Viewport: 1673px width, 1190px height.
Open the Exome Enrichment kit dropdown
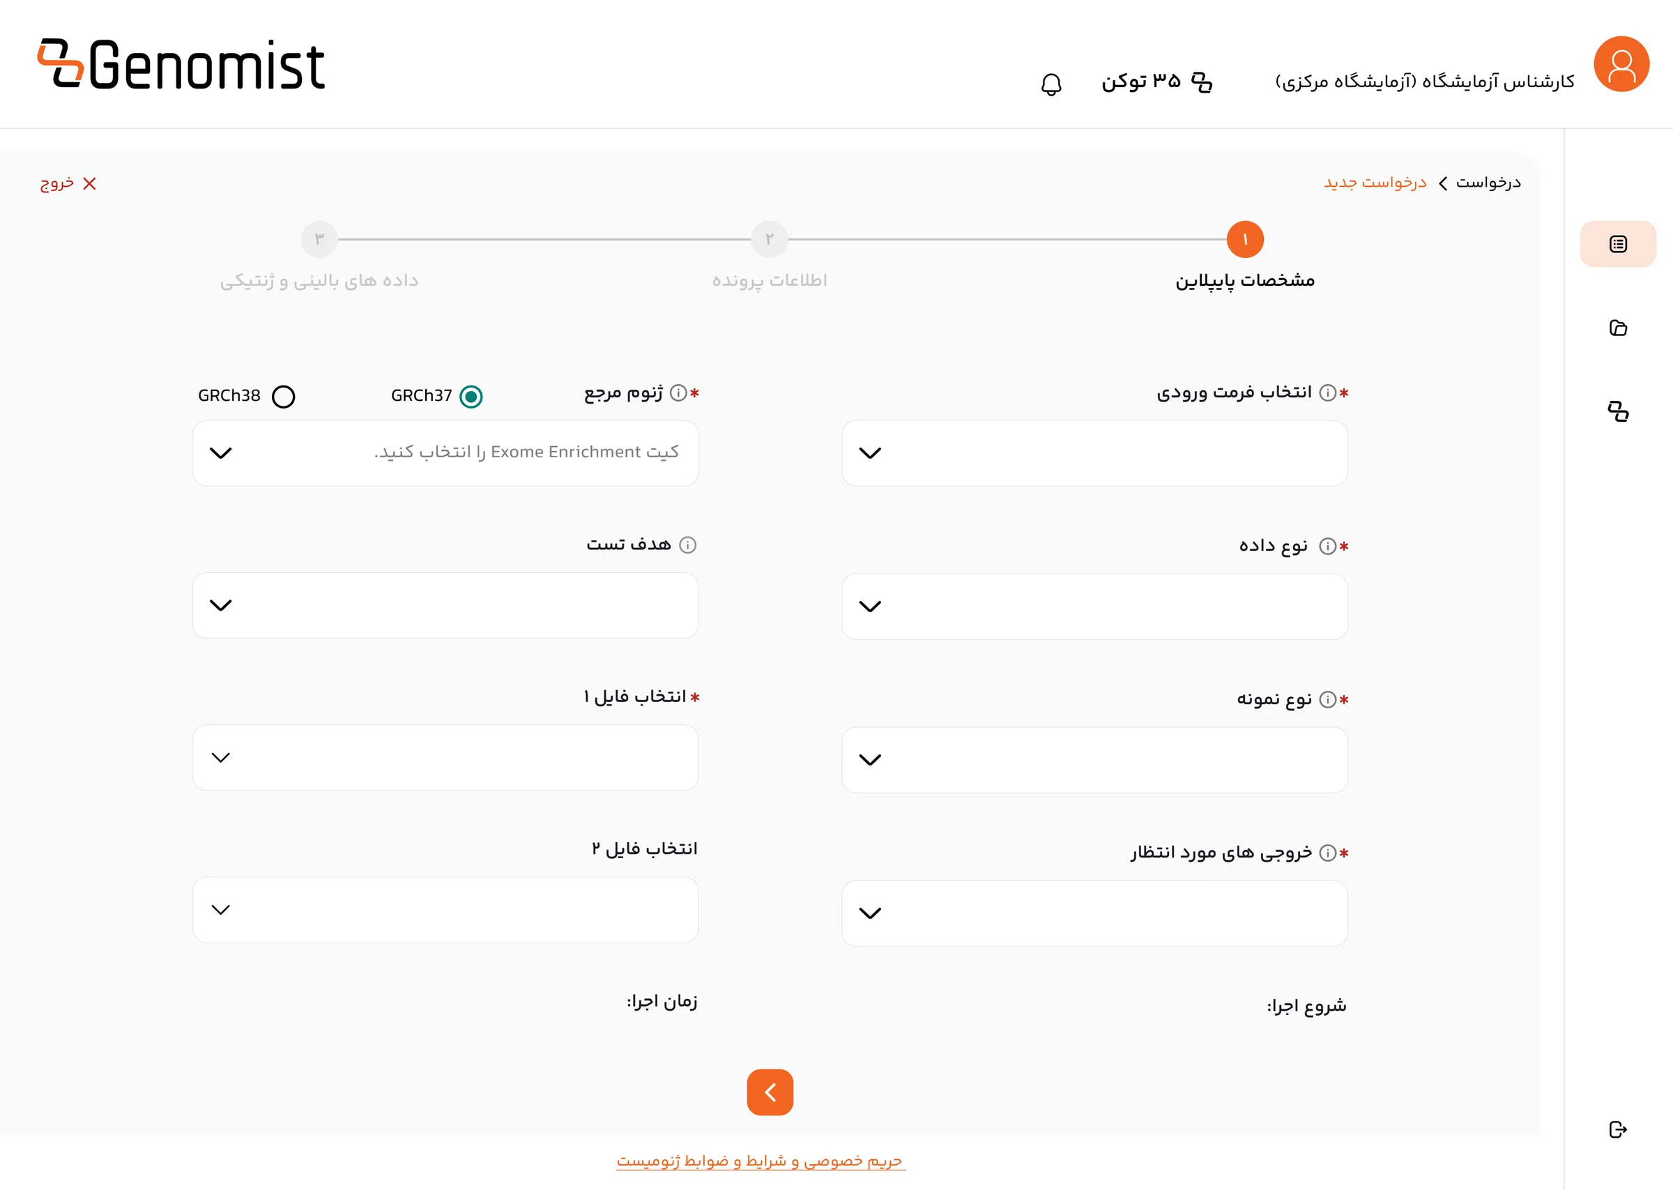[445, 453]
